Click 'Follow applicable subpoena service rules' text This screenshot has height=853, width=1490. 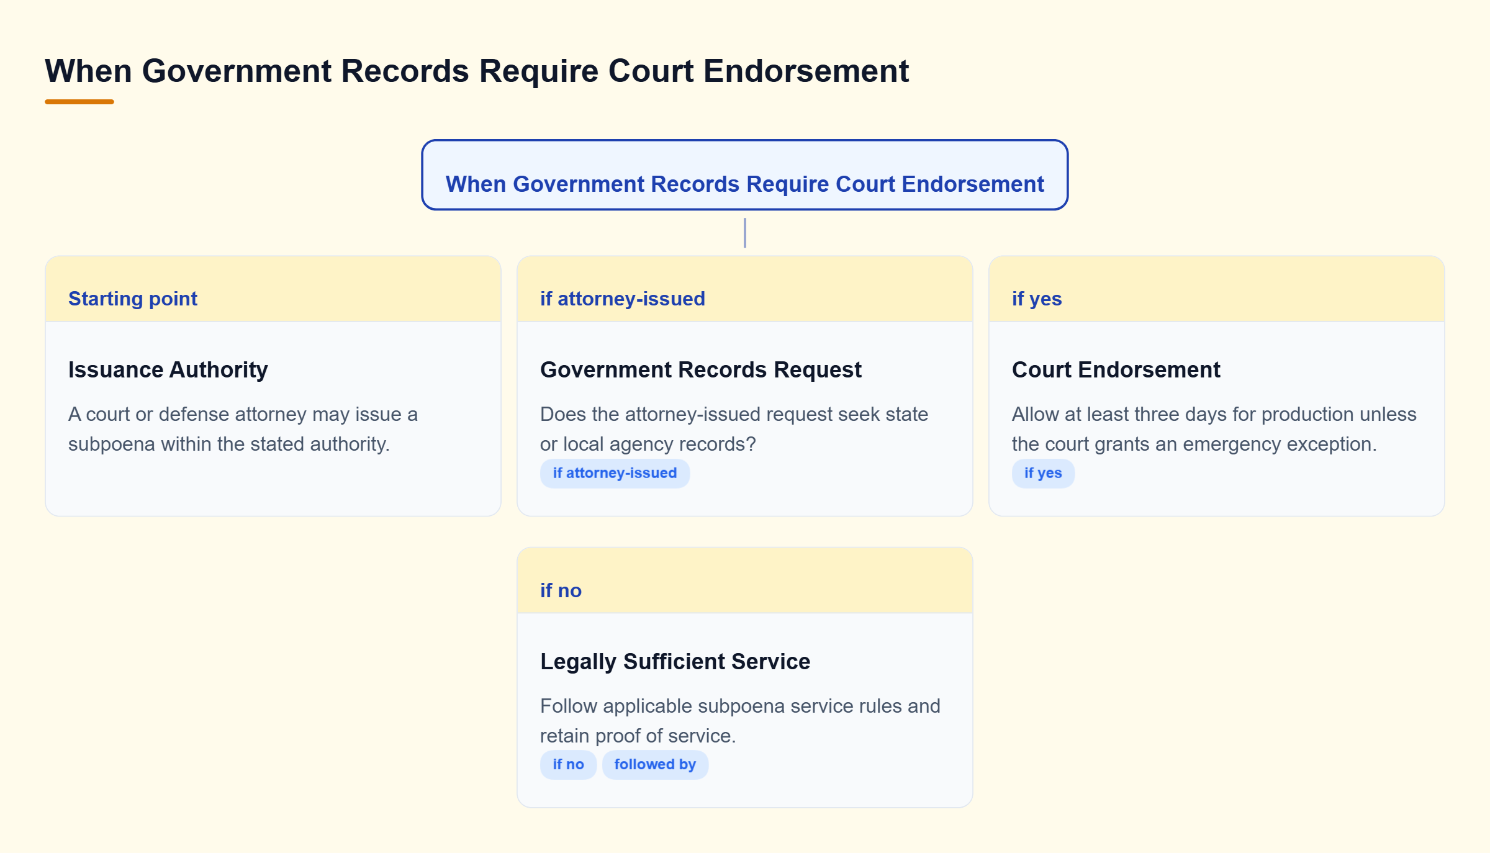(740, 721)
